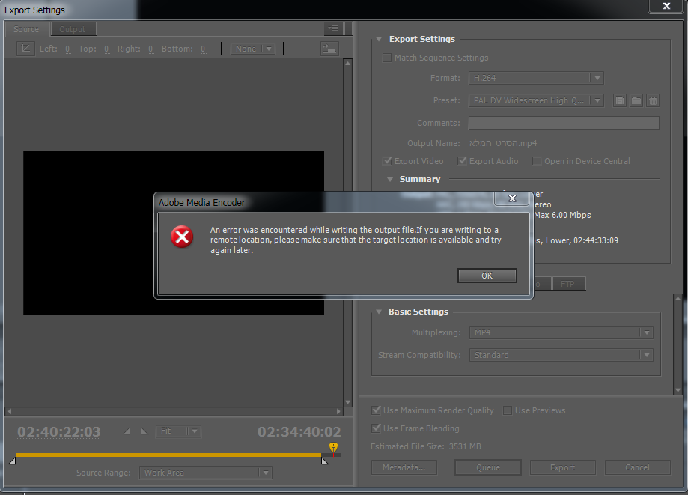
Task: Enable Open in Device Central checkbox
Action: pyautogui.click(x=537, y=161)
